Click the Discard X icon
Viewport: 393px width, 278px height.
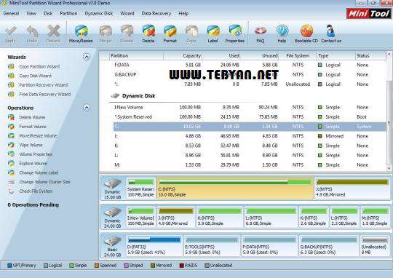click(x=53, y=31)
